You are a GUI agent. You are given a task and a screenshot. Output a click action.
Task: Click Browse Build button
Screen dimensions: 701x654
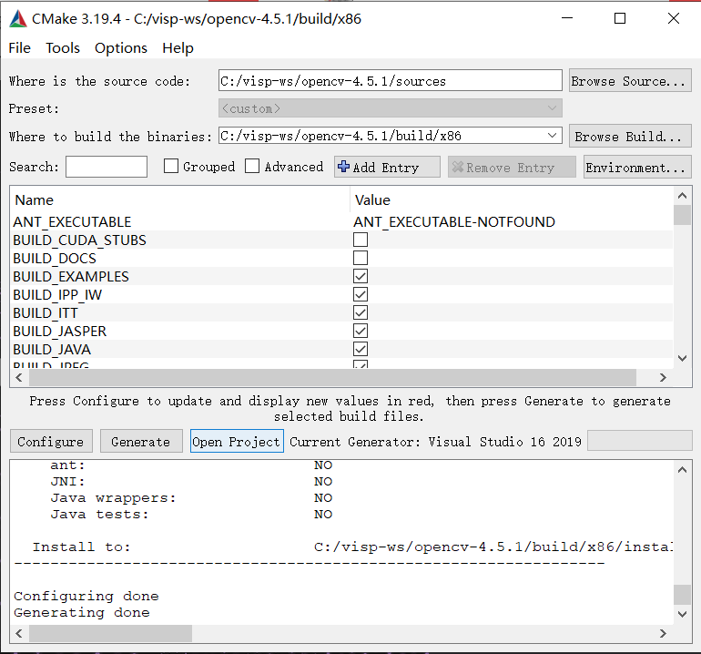(x=630, y=136)
